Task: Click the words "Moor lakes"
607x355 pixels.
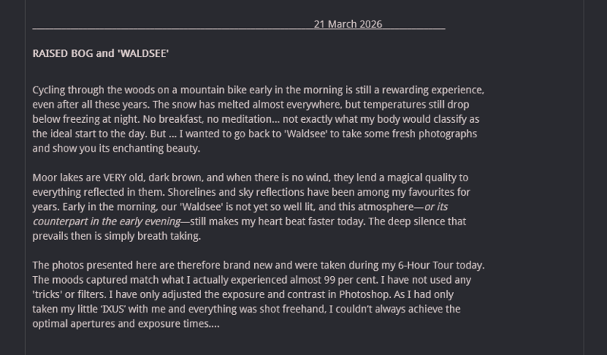Action: [x=58, y=177]
